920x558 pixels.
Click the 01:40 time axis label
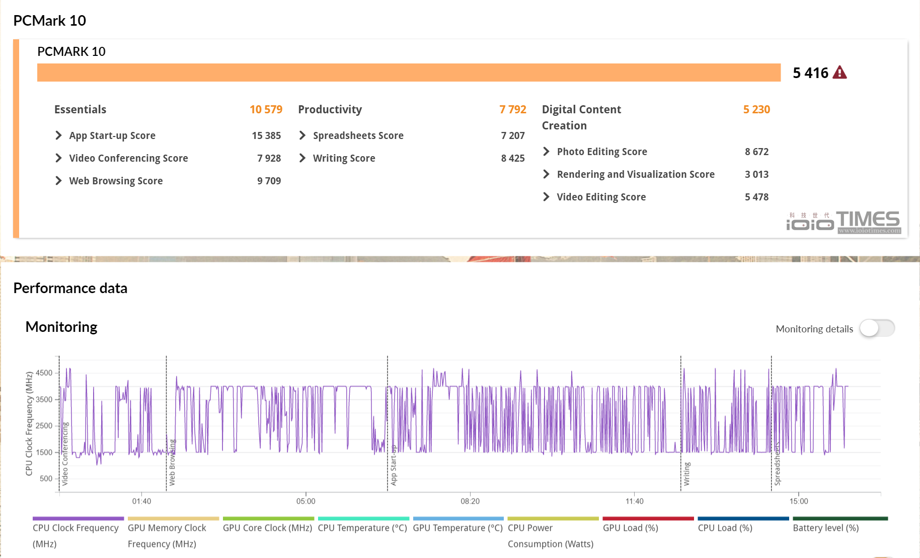[x=141, y=501]
